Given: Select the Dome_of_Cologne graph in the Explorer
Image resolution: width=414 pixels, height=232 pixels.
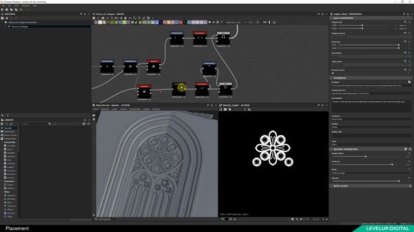Looking at the screenshot, I should [x=19, y=26].
